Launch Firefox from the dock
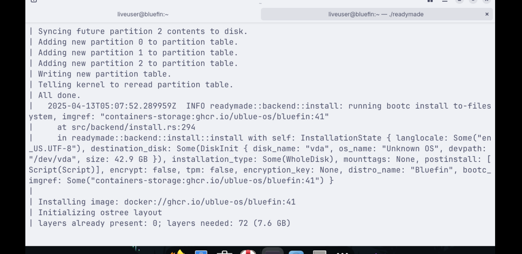The height and width of the screenshot is (254, 522). [x=177, y=252]
